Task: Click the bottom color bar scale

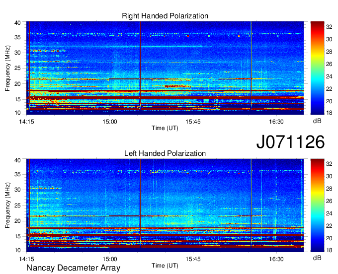Action: (x=317, y=205)
